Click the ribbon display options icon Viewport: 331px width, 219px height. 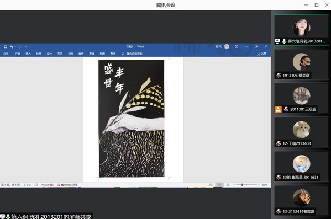[237, 46]
